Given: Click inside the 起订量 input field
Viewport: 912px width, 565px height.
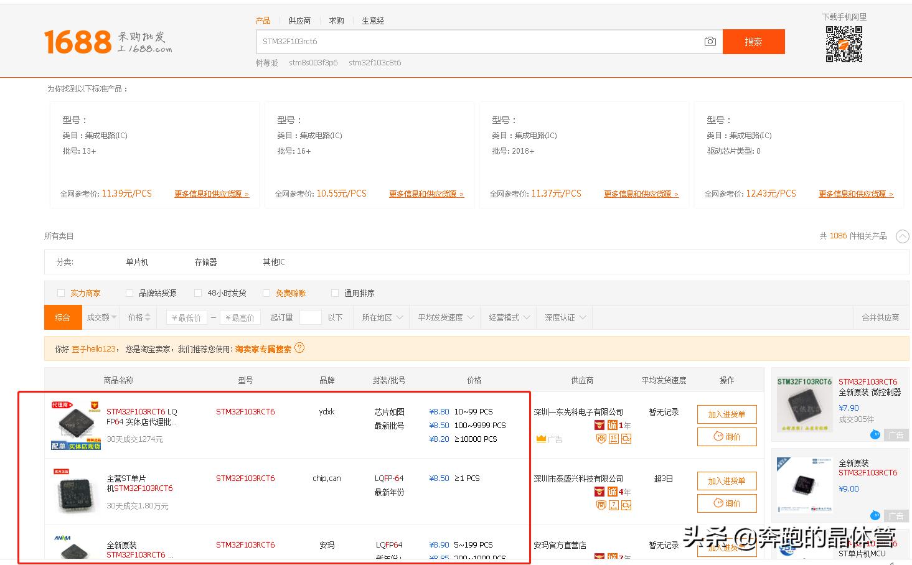Looking at the screenshot, I should click(310, 317).
